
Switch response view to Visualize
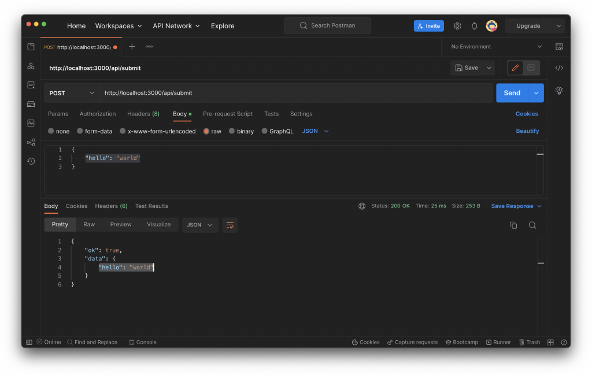click(158, 225)
